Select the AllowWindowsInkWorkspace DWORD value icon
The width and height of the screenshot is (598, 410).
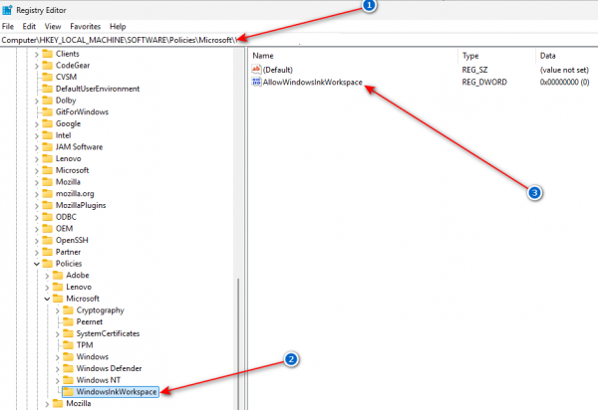point(255,83)
